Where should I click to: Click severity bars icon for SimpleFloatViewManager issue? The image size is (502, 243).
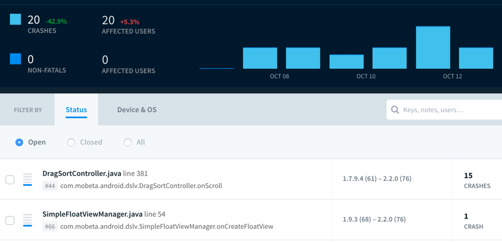click(27, 220)
